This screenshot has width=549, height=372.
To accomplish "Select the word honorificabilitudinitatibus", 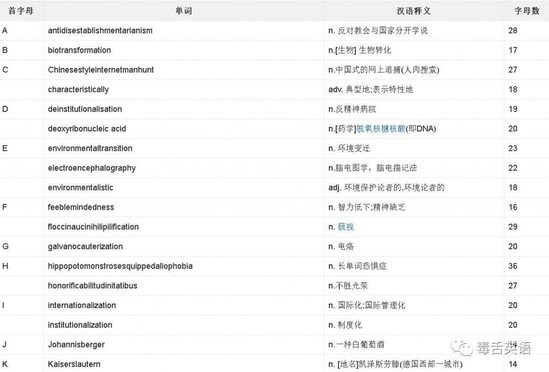I will click(93, 286).
